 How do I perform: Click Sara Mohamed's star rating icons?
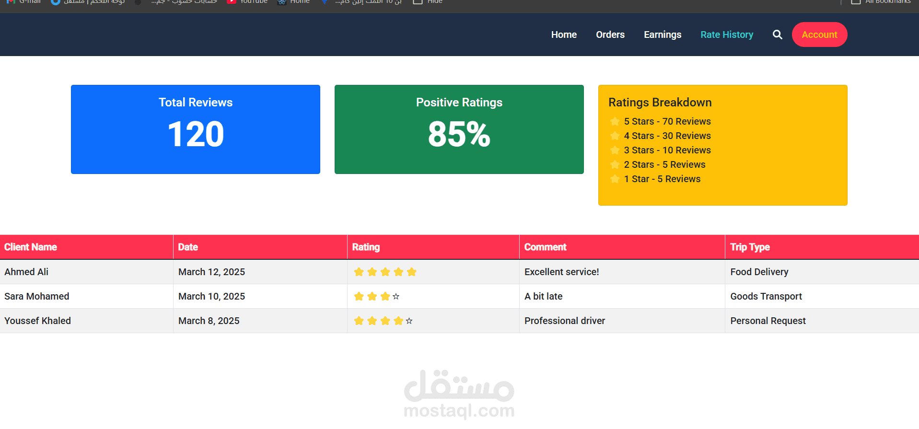[x=376, y=296]
